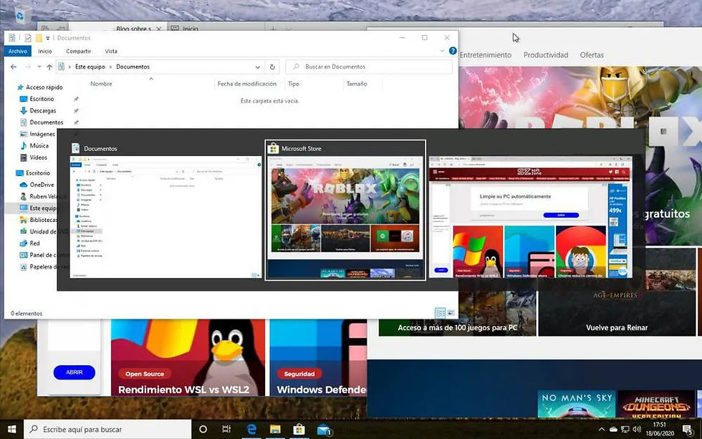This screenshot has width=702, height=439.
Task: Show hidden system tray icons
Action: point(601,430)
